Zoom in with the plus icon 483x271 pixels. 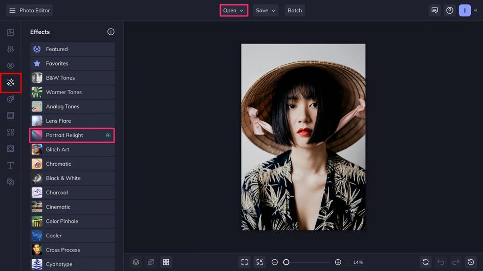point(338,262)
